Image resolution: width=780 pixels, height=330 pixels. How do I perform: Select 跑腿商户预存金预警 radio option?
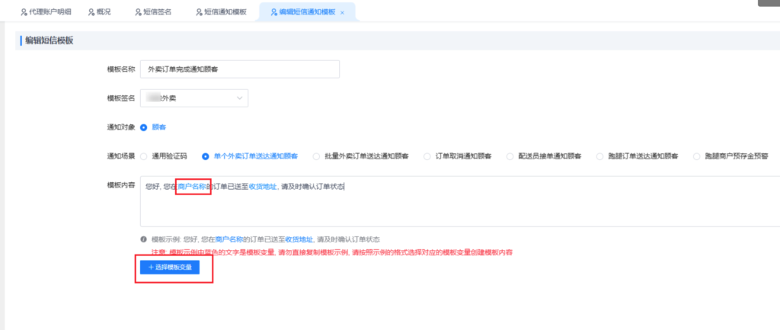coord(697,156)
